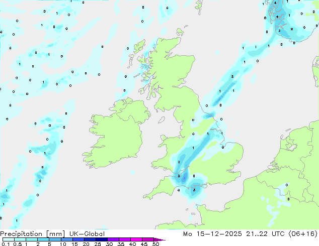This screenshot has height=246, width=319.
Task: Click the date text '15-12-2025'
Action: point(219,234)
